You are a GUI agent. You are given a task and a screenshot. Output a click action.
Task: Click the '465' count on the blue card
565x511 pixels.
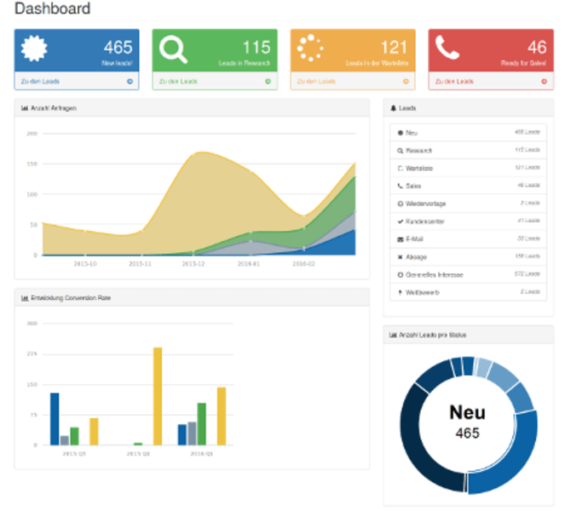click(x=118, y=48)
